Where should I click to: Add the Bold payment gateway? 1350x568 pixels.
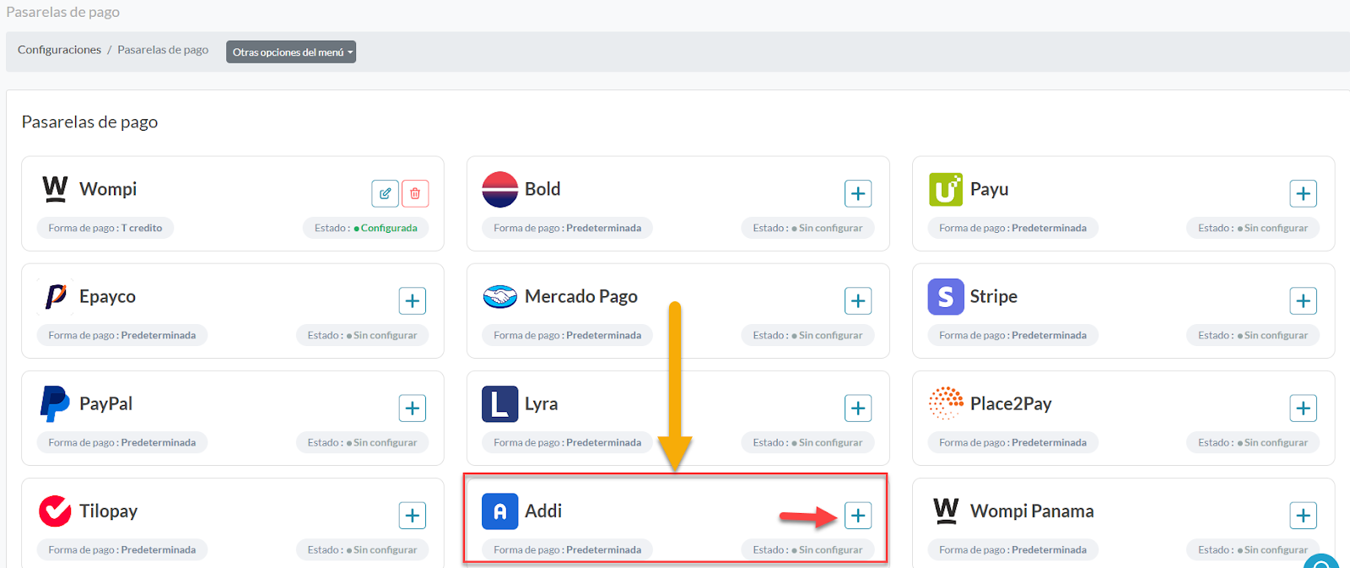[858, 193]
